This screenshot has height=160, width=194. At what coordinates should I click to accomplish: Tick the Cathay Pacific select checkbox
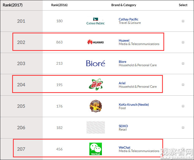click(183, 21)
